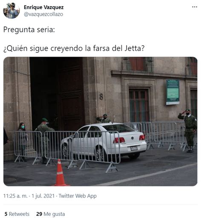The height and width of the screenshot is (218, 202).
Task: View the 29 Me gusta likes list
Action: click(x=50, y=214)
